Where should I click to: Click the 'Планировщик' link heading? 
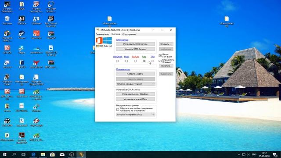(123, 69)
